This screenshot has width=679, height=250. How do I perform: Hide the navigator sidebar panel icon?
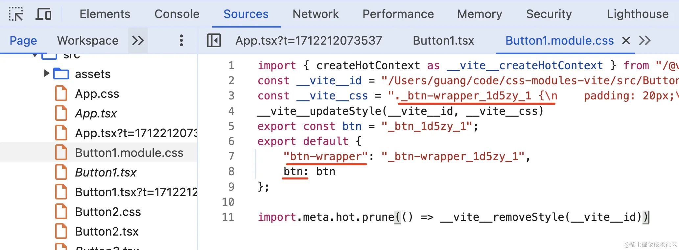pyautogui.click(x=214, y=41)
